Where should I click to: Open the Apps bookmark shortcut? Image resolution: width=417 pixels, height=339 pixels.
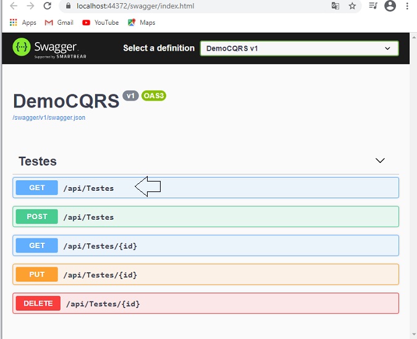(23, 23)
